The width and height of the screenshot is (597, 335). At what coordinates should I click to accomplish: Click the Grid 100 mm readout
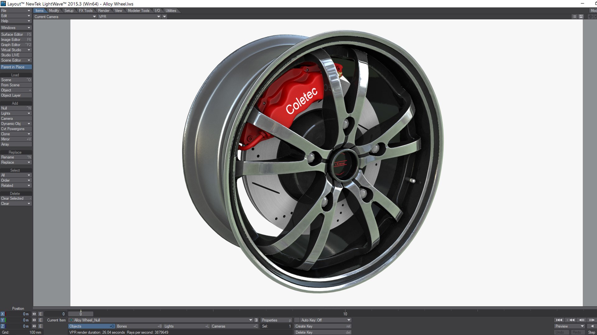point(21,333)
